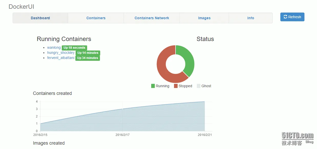Click the Ghost legend label
This screenshot has height=149, width=317.
pyautogui.click(x=206, y=86)
